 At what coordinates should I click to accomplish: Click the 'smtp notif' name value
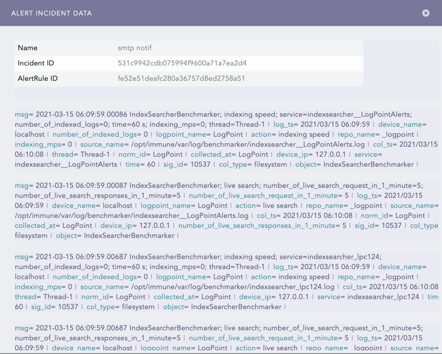(134, 48)
